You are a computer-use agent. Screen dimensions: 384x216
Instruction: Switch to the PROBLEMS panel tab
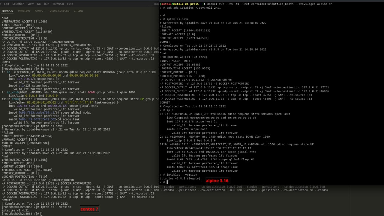(x=24, y=11)
